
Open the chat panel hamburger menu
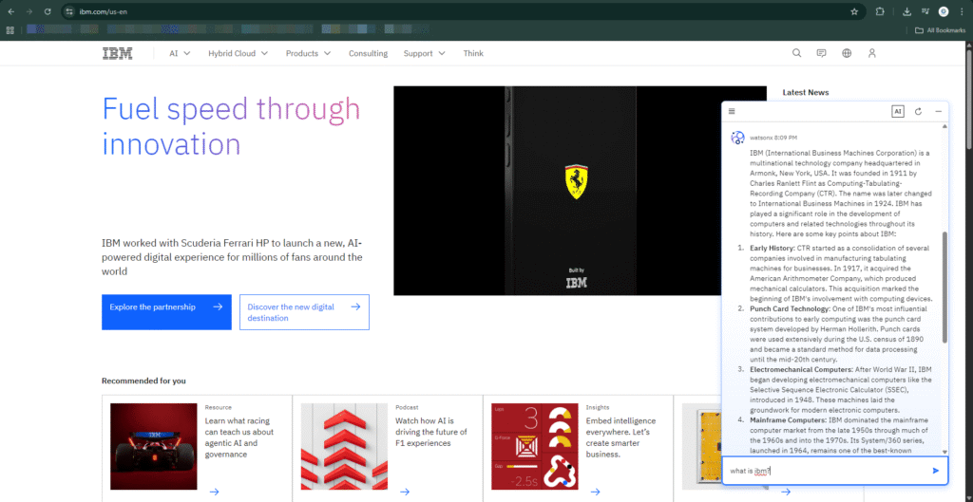(733, 111)
